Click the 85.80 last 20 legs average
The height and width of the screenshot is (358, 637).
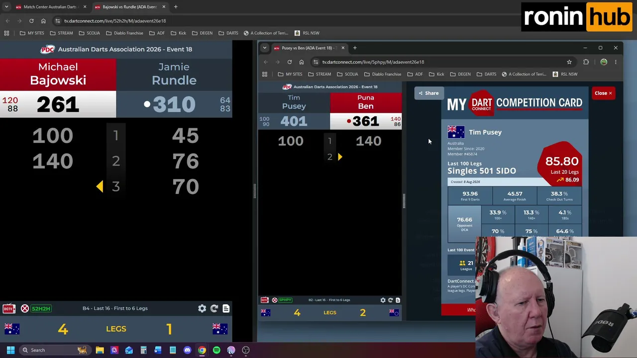(562, 161)
